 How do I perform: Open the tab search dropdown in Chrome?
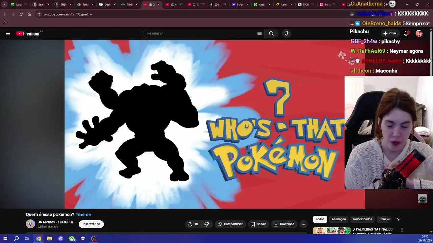pyautogui.click(x=4, y=4)
